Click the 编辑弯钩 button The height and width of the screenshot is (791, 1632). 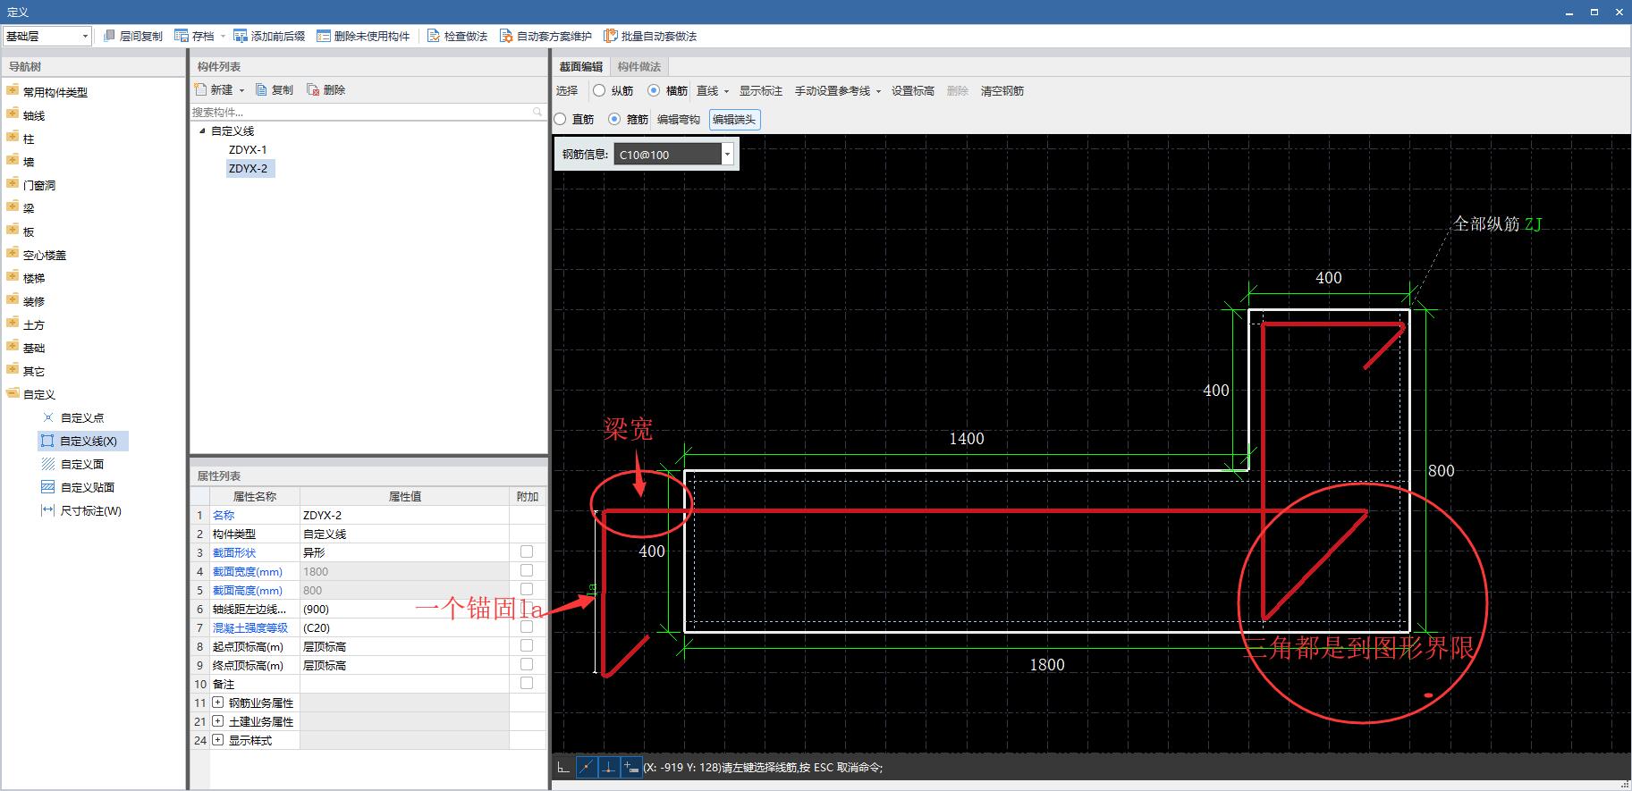[679, 119]
